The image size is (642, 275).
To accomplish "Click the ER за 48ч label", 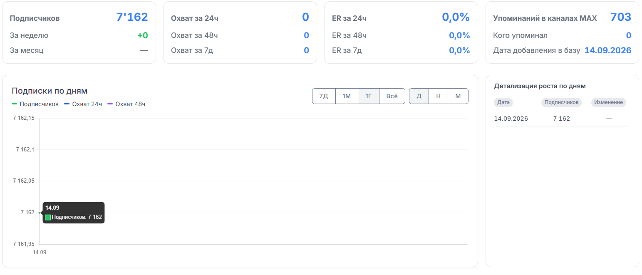I will pyautogui.click(x=350, y=35).
